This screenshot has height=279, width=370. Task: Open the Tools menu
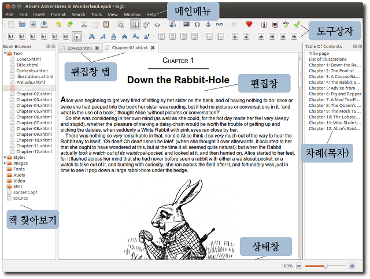[97, 14]
